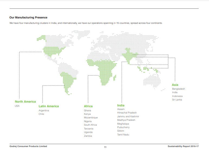Screen dimensions: 209x153
Task: Click the green Madagascar dots on the map
Action: click(115, 78)
